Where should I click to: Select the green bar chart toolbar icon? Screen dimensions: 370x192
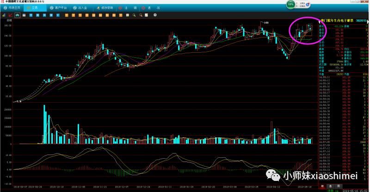click(x=4, y=15)
